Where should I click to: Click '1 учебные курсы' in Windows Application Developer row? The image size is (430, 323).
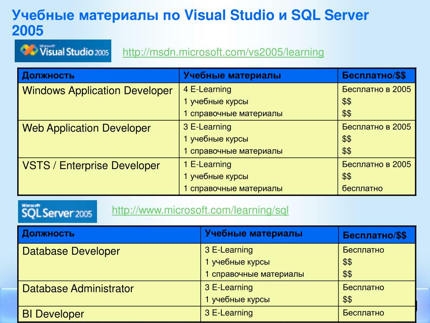tap(216, 102)
